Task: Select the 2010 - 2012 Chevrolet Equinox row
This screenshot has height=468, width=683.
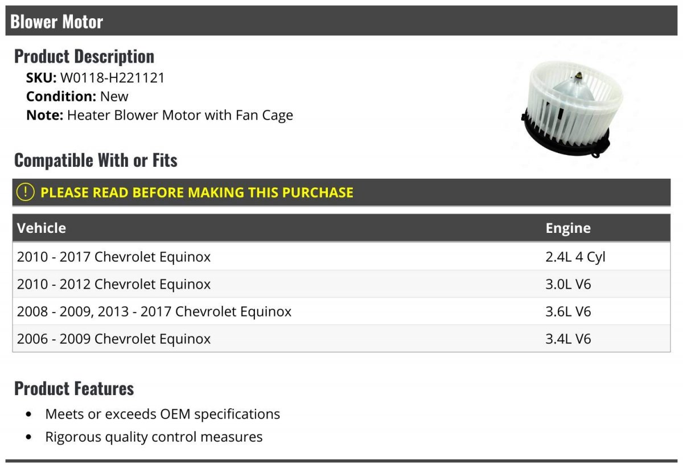Action: (x=341, y=284)
